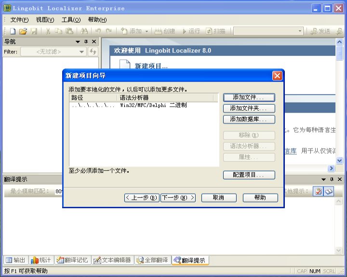Click 添加文件... button in wizard
Image resolution: width=347 pixels, height=277 pixels.
[249, 98]
